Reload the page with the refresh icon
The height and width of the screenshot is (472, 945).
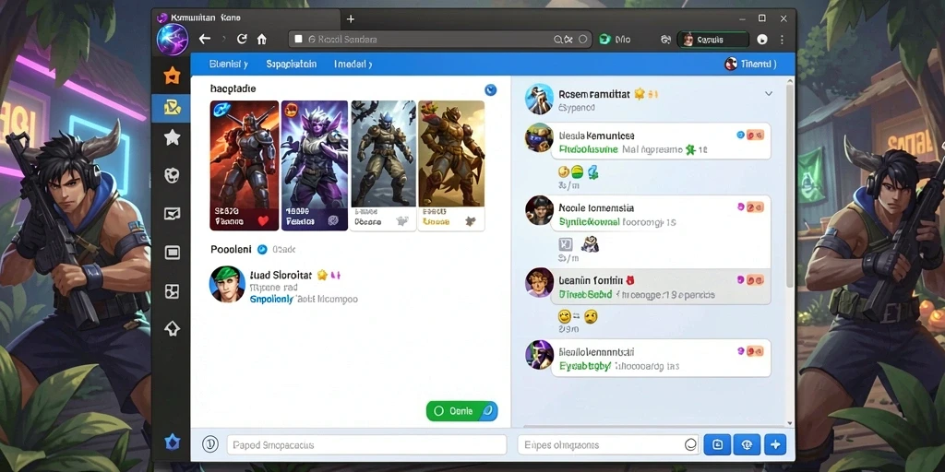tap(242, 39)
